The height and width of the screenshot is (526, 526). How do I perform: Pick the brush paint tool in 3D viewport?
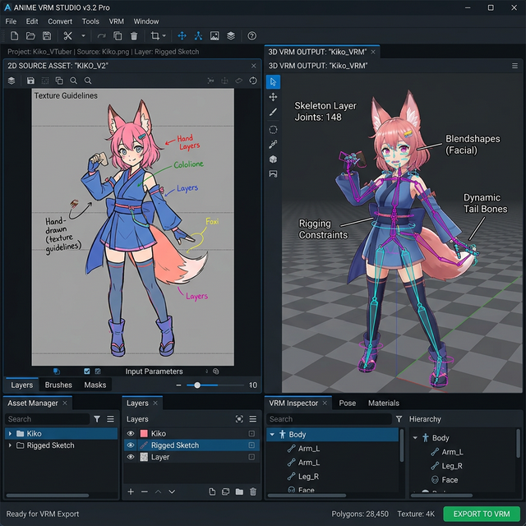(273, 112)
